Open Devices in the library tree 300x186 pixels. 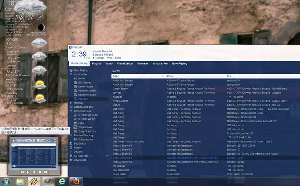[x=78, y=152]
